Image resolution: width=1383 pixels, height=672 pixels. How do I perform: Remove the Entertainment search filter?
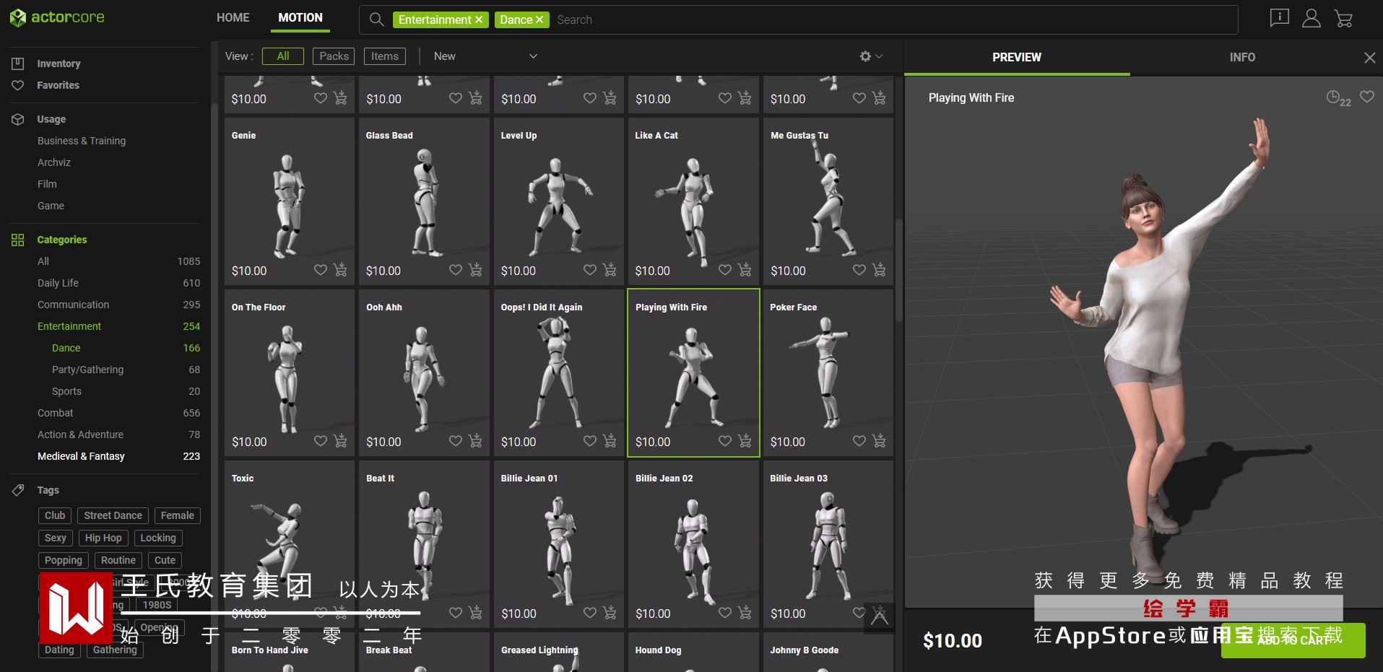478,20
